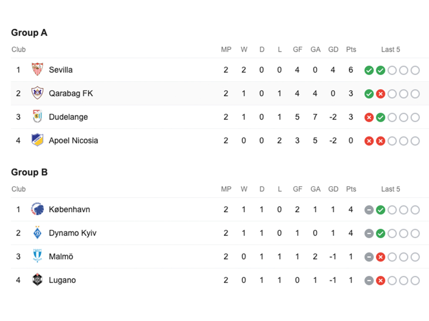Click Sevilla's first green win indicator
429x321 pixels.
369,70
